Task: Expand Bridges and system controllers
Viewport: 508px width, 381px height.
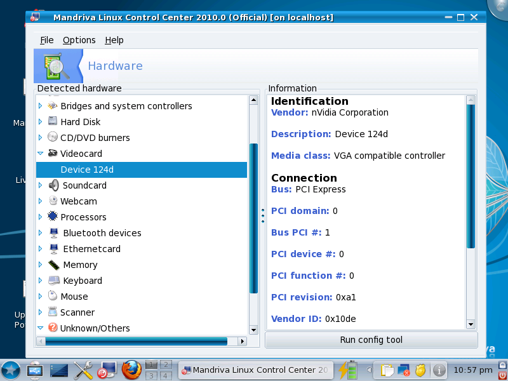Action: point(40,105)
